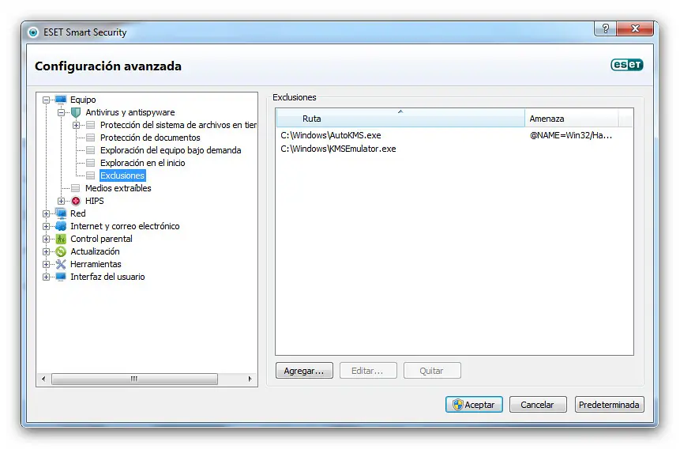Collapse the Antivirus y antispyware node

coord(61,112)
